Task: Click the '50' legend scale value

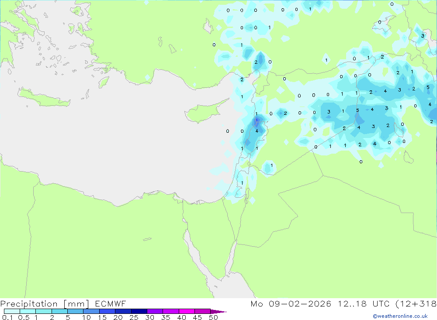Action: [213, 317]
